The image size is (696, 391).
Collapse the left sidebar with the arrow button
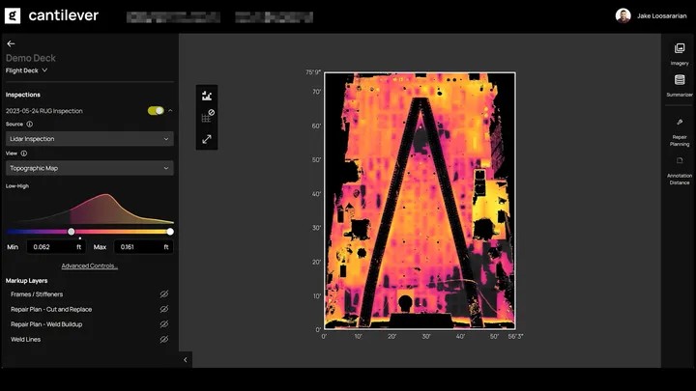click(186, 359)
